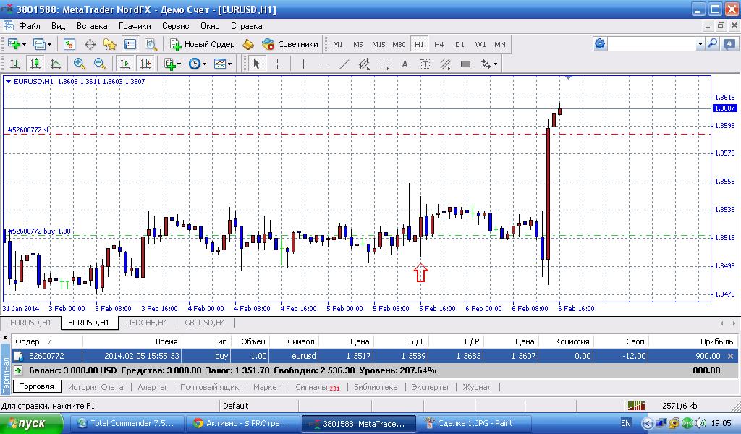Expand the indicators list dropdown

(179, 64)
